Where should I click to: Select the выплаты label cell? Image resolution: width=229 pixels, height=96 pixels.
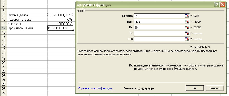tap(27, 24)
